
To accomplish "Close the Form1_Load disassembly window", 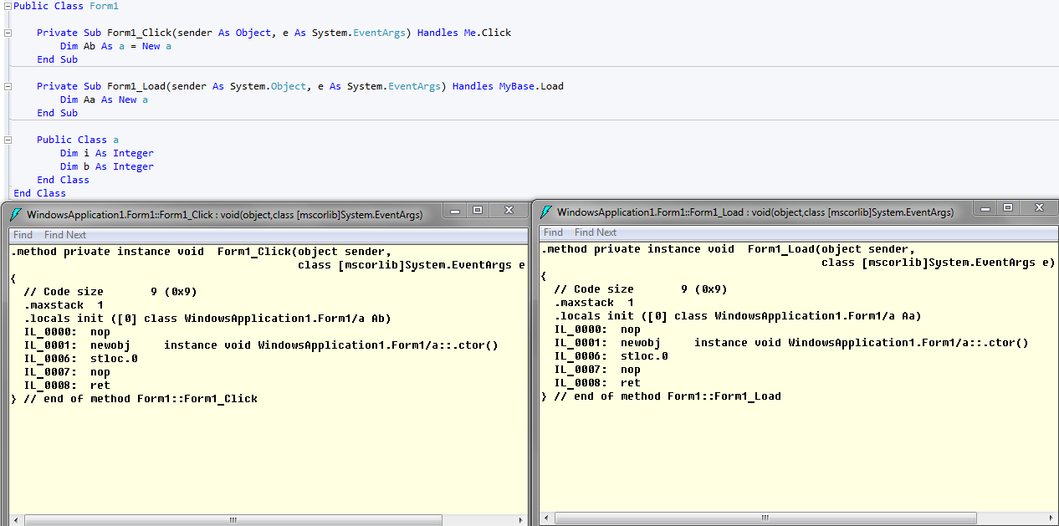I will (1038, 207).
